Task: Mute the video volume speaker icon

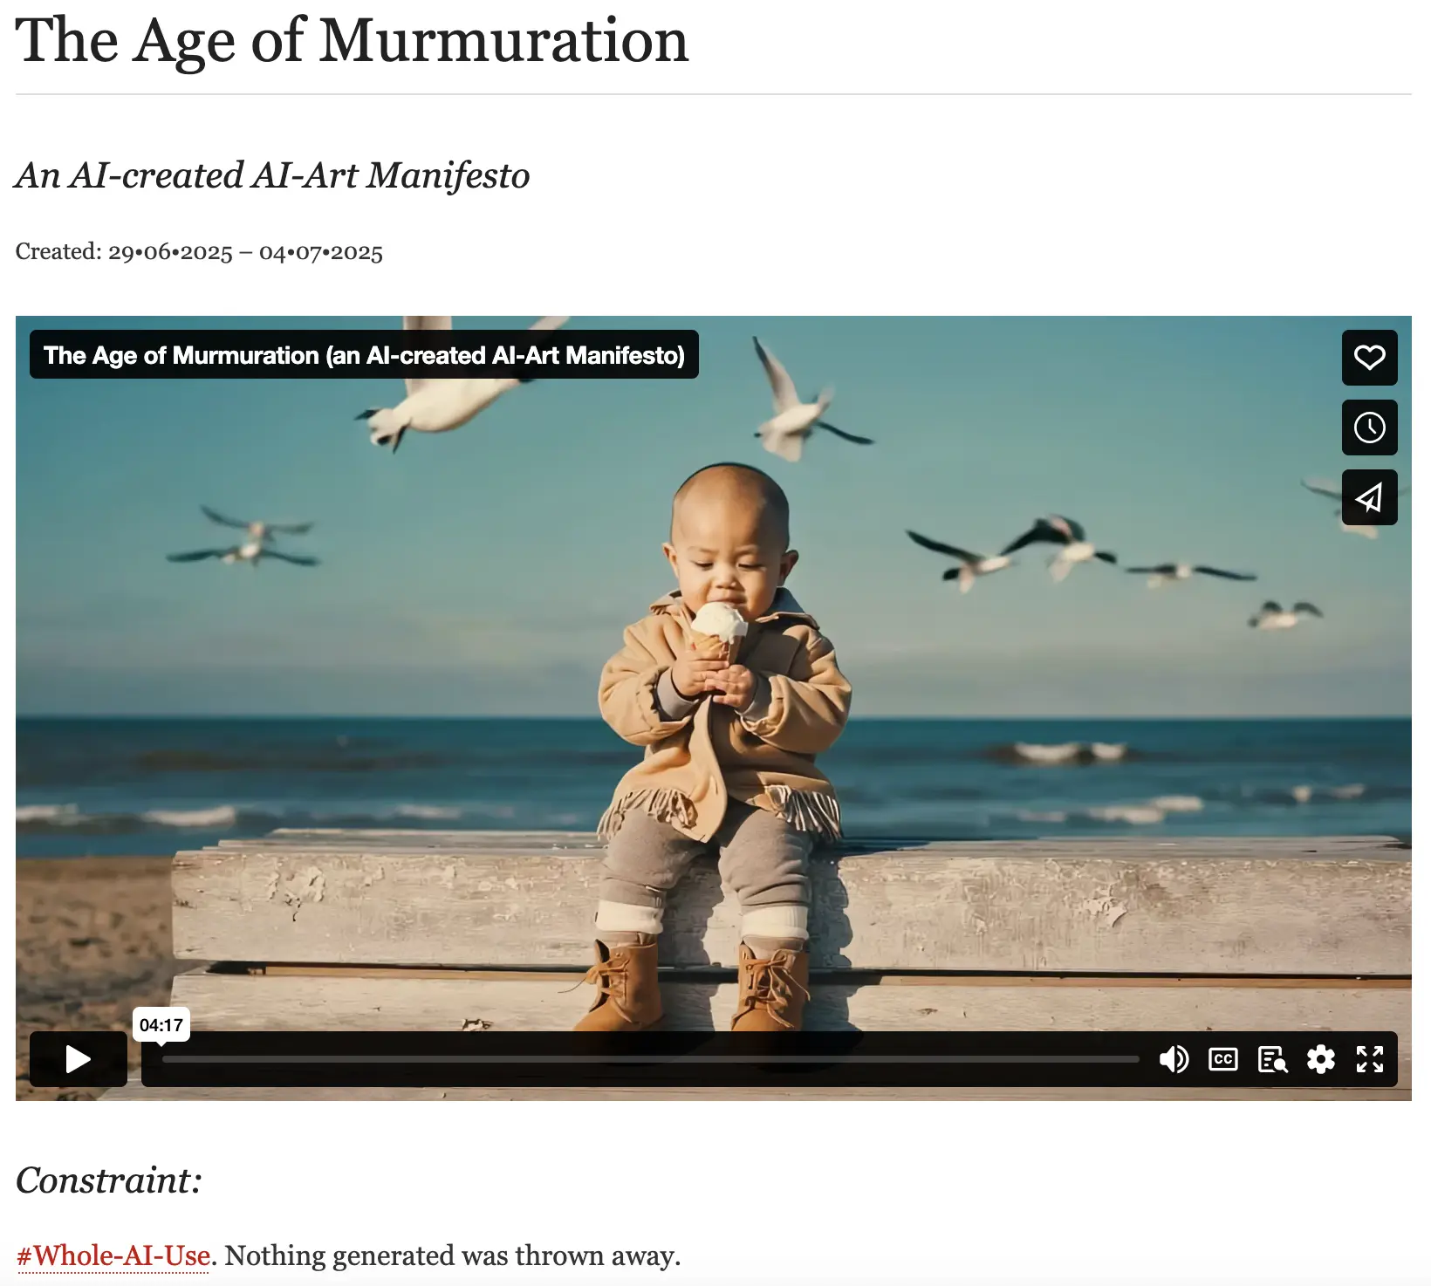Action: pyautogui.click(x=1174, y=1059)
